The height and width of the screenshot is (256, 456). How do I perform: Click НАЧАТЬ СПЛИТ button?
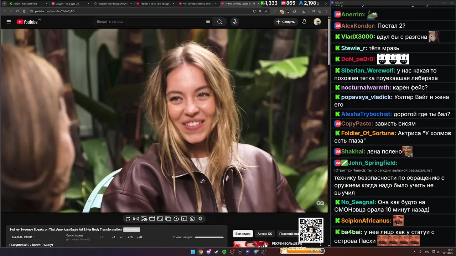coord(23,237)
